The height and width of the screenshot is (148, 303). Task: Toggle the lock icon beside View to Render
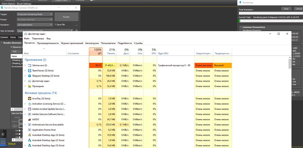(x=77, y=31)
